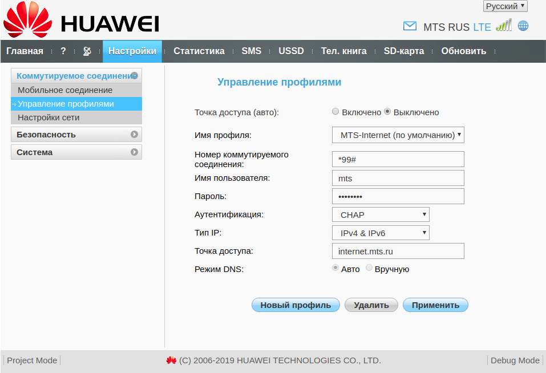
Task: Open the satellite dish icon in the nav bar
Action: click(87, 51)
